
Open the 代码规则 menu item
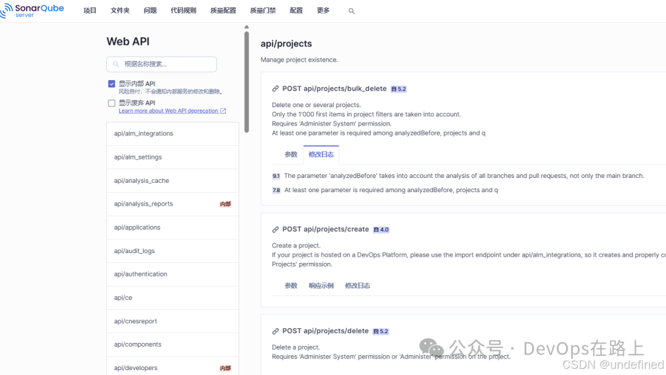pos(184,10)
